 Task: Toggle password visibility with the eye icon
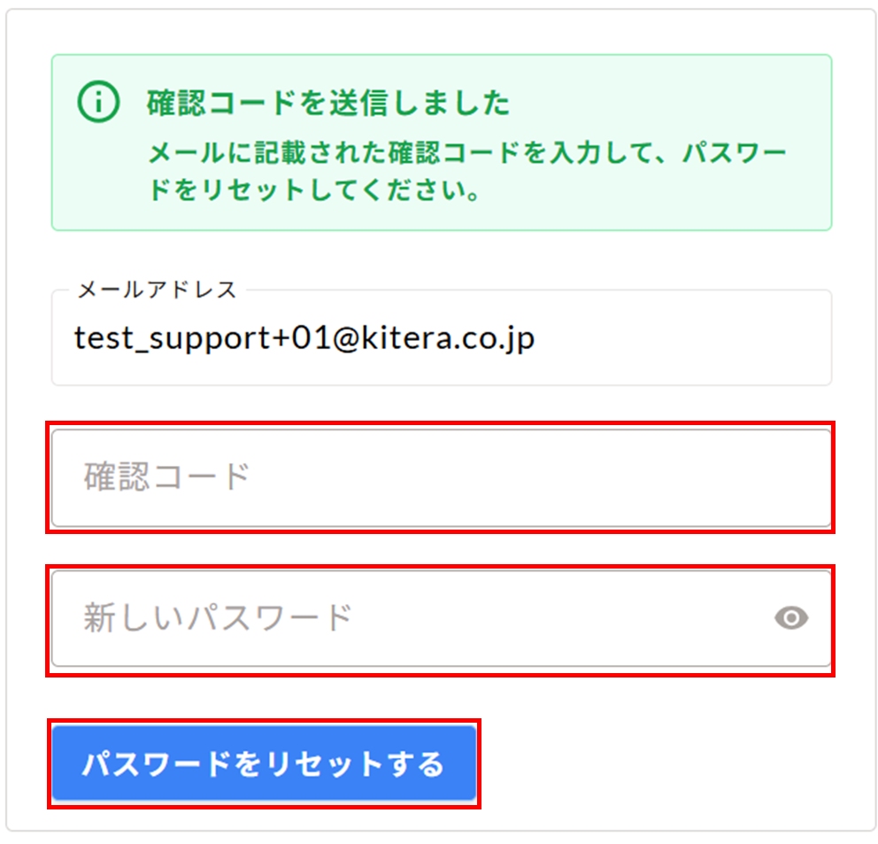791,617
